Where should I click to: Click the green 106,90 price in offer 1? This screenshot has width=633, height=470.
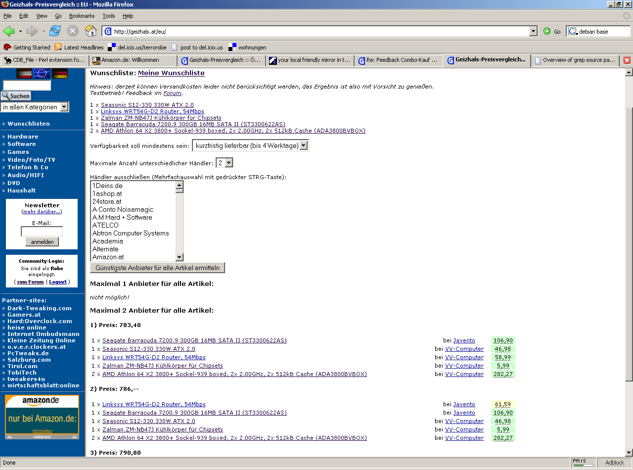pyautogui.click(x=503, y=341)
